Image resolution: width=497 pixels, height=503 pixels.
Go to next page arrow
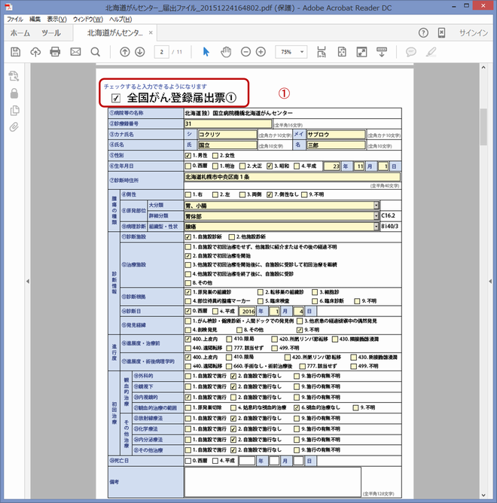140,52
